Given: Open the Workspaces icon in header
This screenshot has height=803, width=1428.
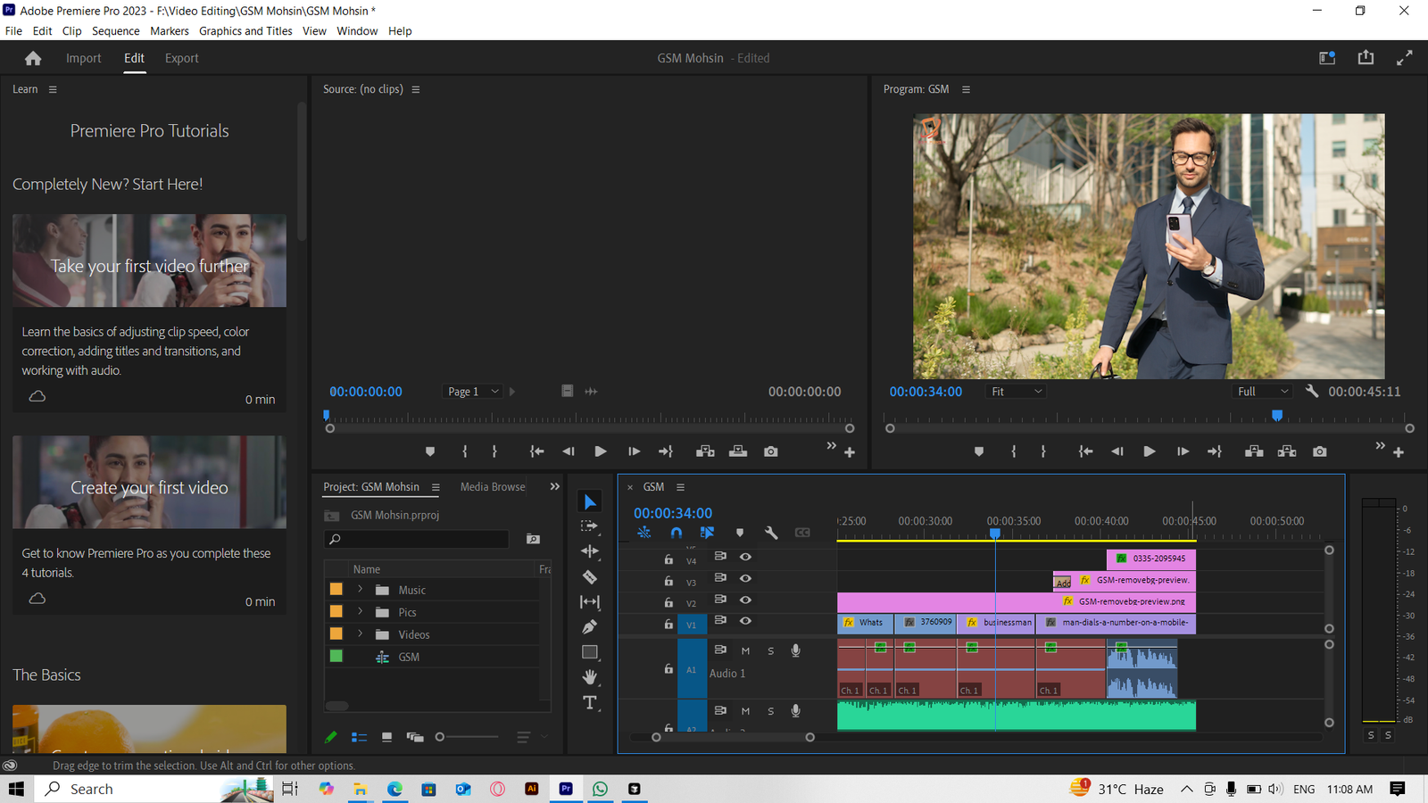Looking at the screenshot, I should coord(1327,58).
